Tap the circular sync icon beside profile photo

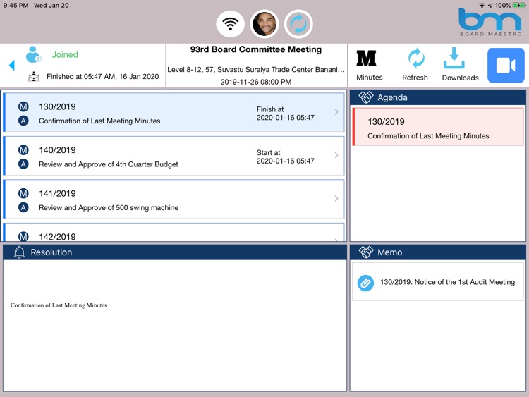[x=298, y=24]
